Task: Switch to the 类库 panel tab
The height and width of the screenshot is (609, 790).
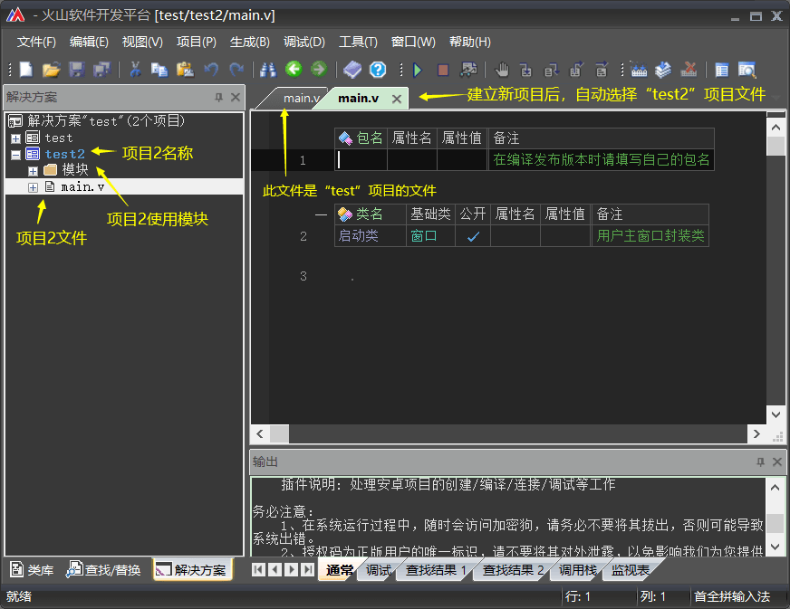Action: click(x=33, y=570)
